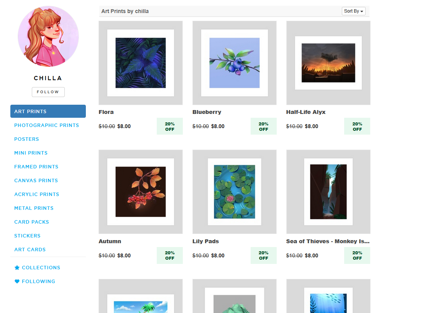The height and width of the screenshot is (313, 430).
Task: Open the Blueberry art print thumbnail
Action: pos(235,63)
